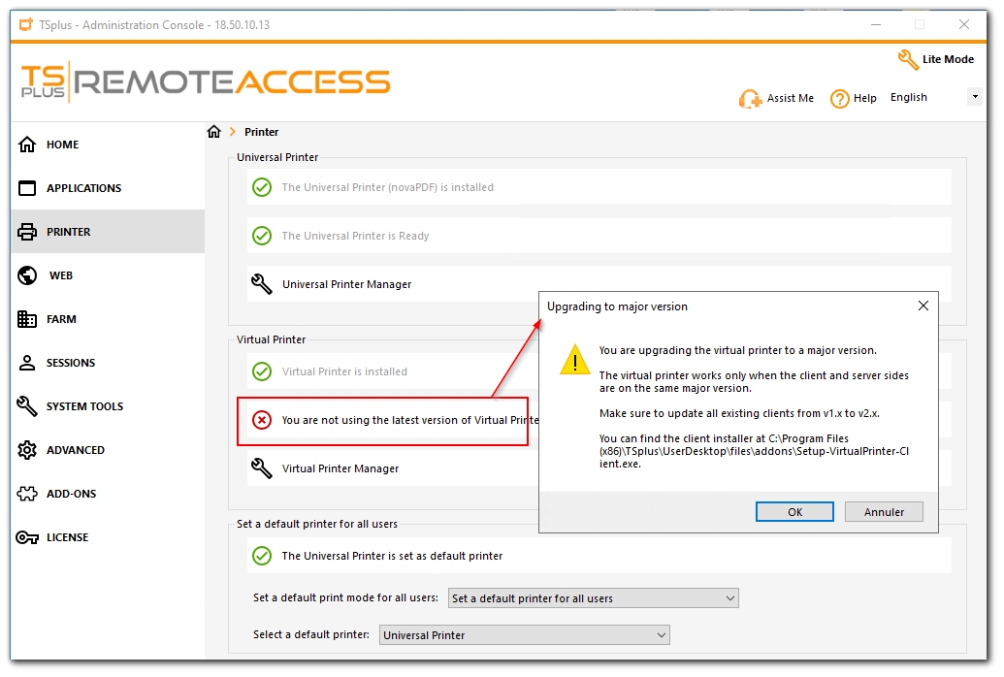Click the License key icon
This screenshot has width=1004, height=677.
click(x=27, y=537)
